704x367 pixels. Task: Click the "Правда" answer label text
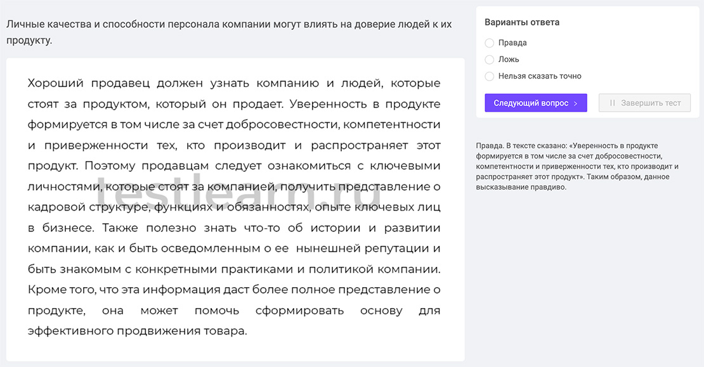point(512,43)
